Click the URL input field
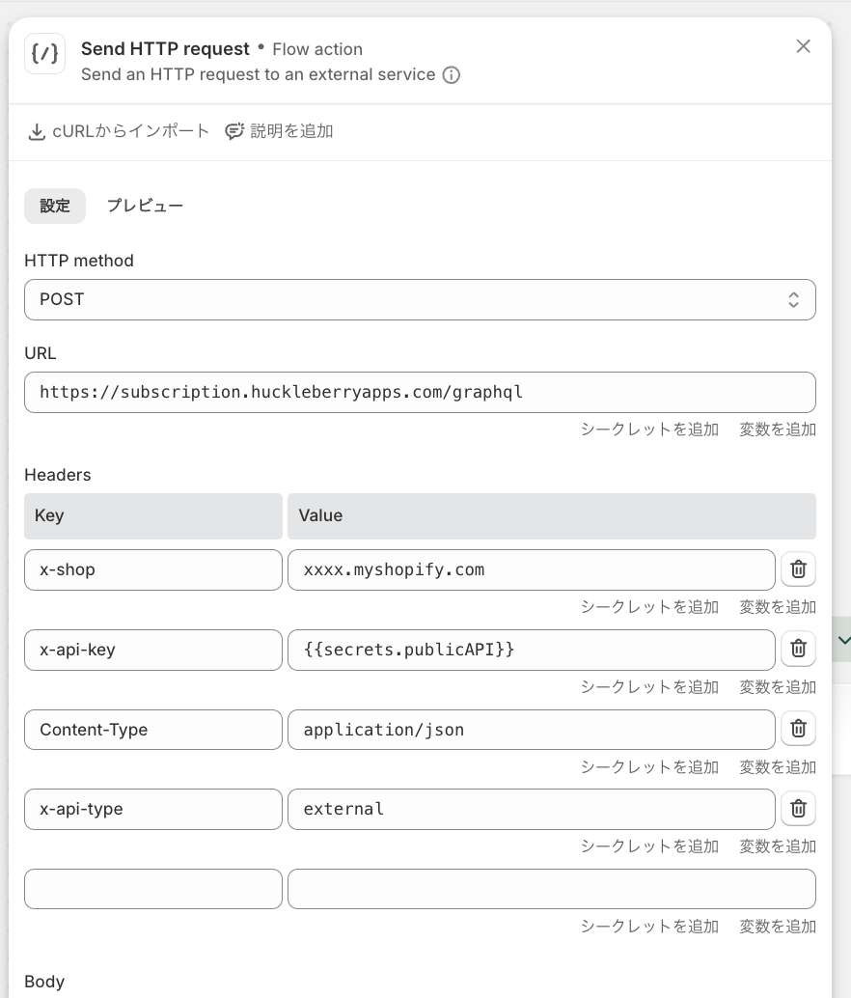Image resolution: width=851 pixels, height=998 pixels. (x=420, y=393)
